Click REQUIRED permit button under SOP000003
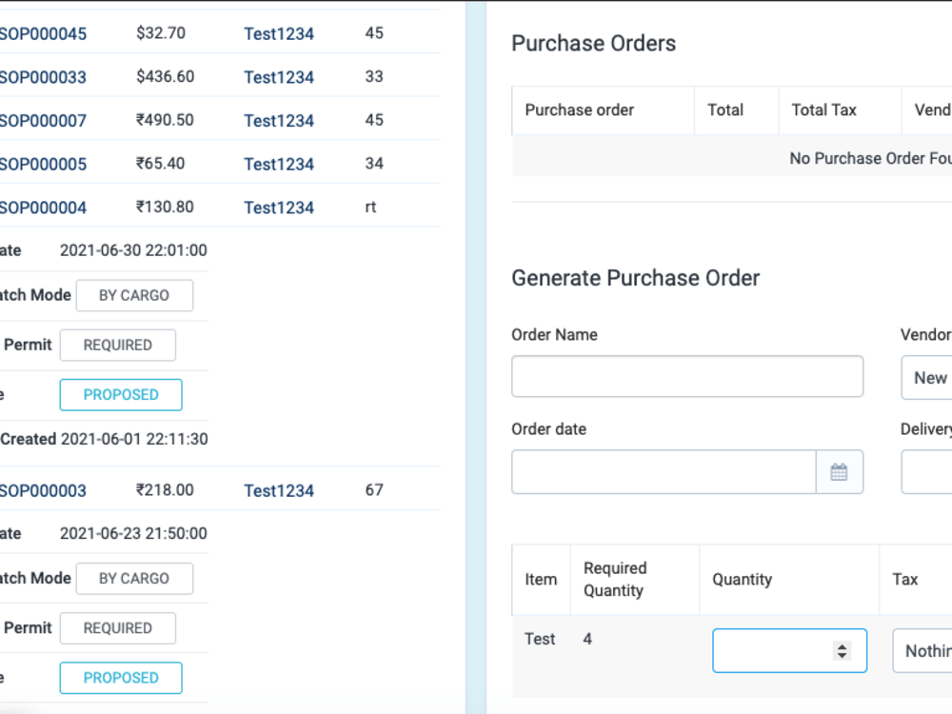 coord(118,627)
